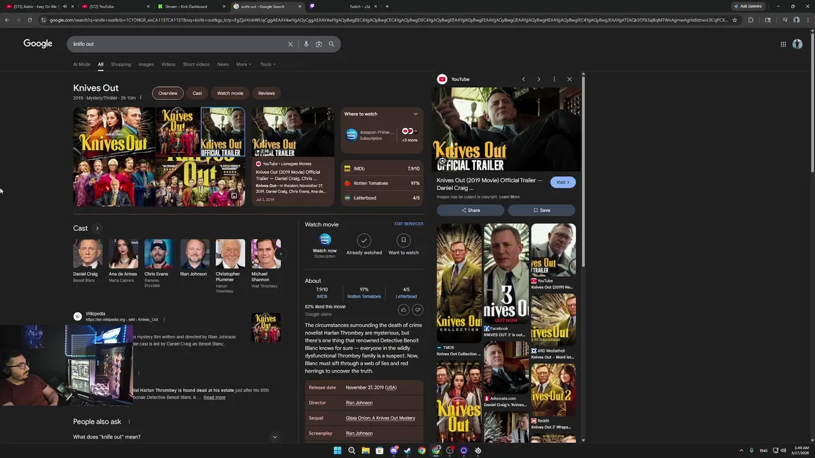Expand the Where to watch section
The height and width of the screenshot is (458, 815).
click(x=415, y=114)
